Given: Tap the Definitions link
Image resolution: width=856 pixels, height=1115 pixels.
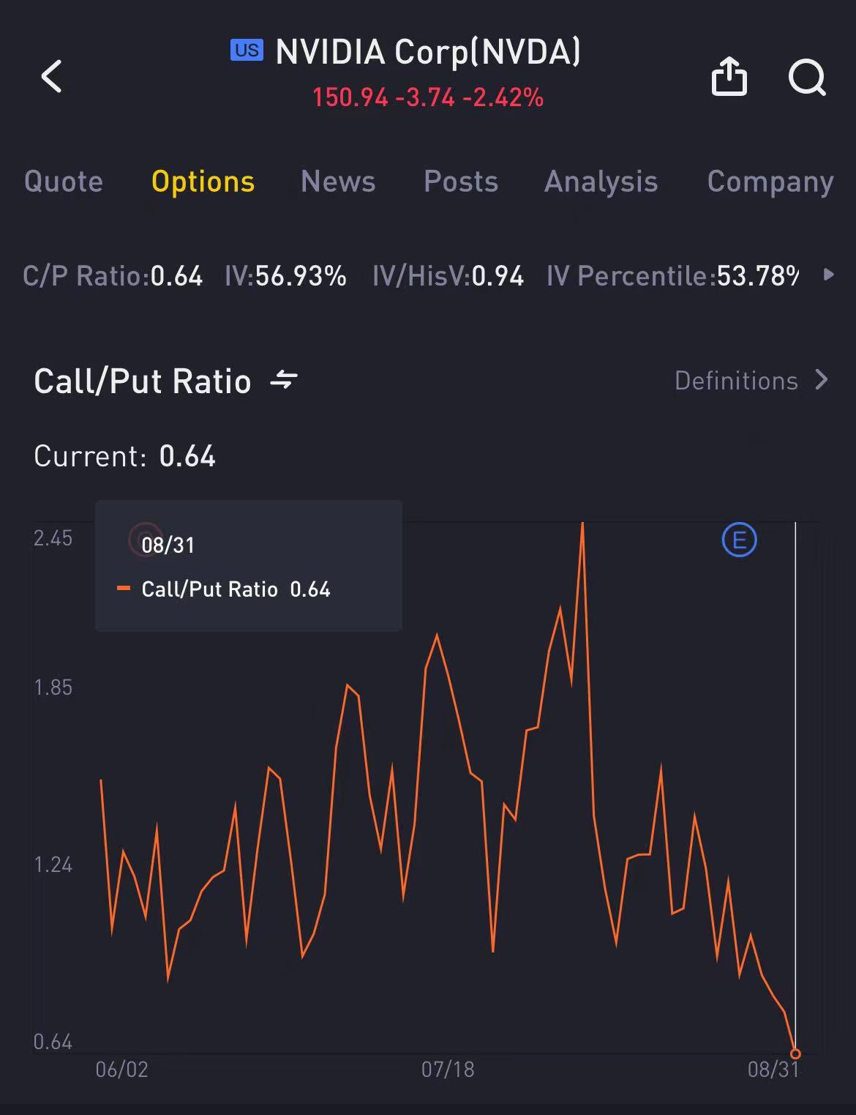Looking at the screenshot, I should click(x=735, y=381).
